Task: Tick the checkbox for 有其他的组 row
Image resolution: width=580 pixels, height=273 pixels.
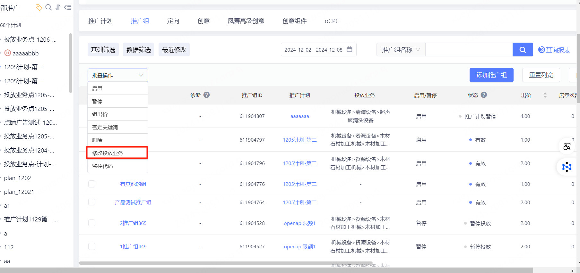Action: pos(92,184)
